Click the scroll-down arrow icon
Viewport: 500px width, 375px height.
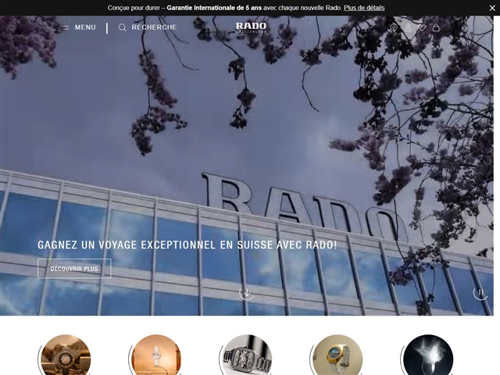247,293
